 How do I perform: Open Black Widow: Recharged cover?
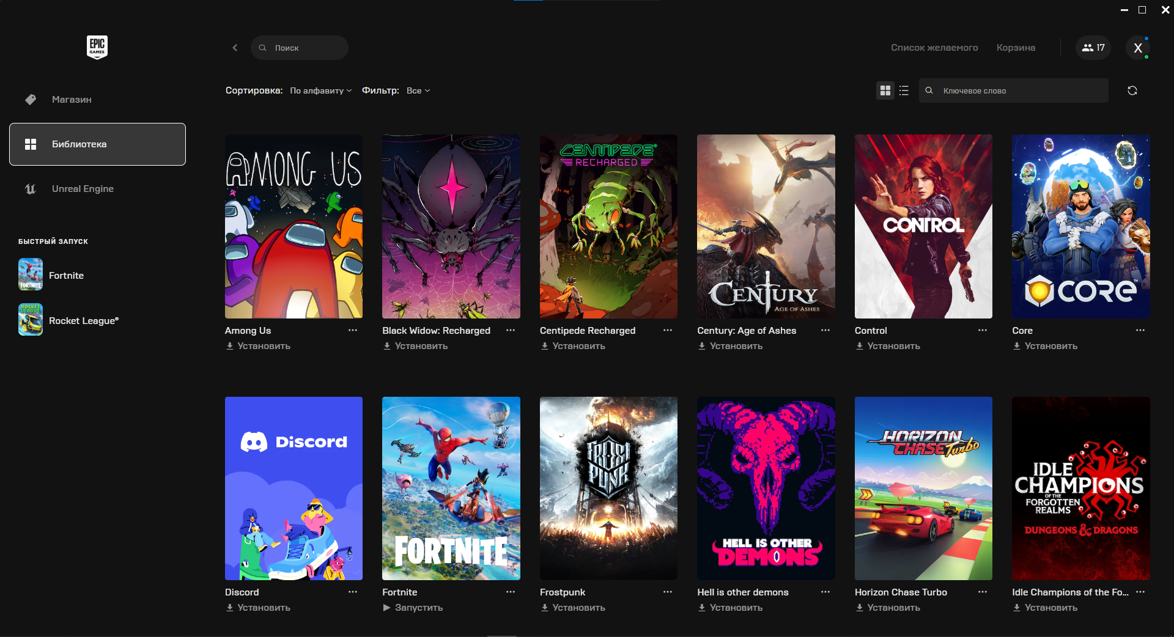click(x=451, y=226)
